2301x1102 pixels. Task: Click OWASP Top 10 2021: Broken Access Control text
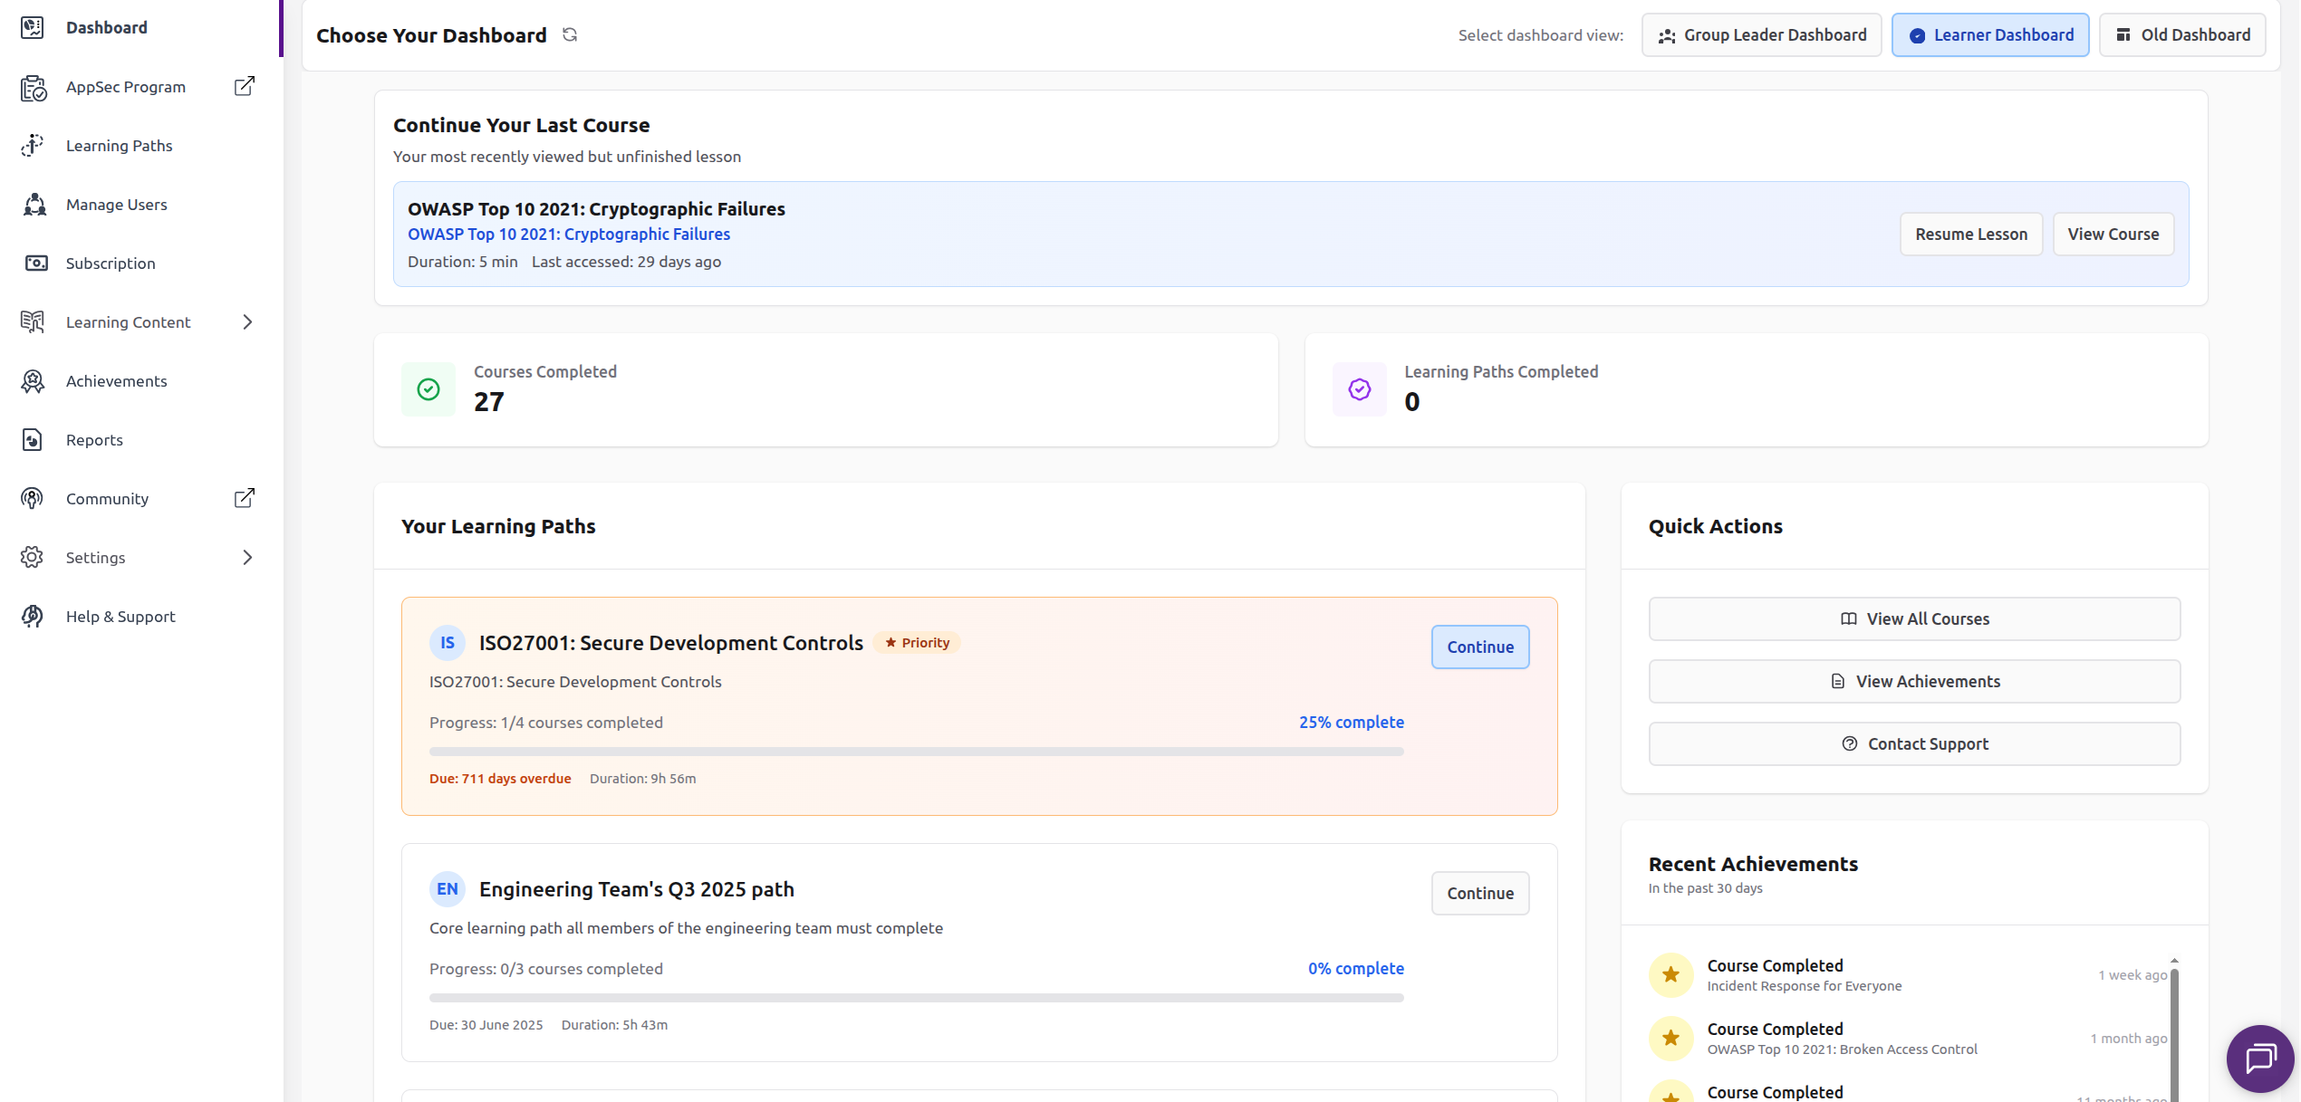tap(1842, 1049)
